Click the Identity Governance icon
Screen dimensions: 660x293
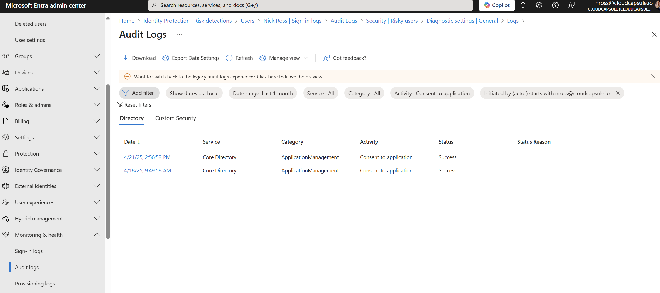click(x=6, y=170)
